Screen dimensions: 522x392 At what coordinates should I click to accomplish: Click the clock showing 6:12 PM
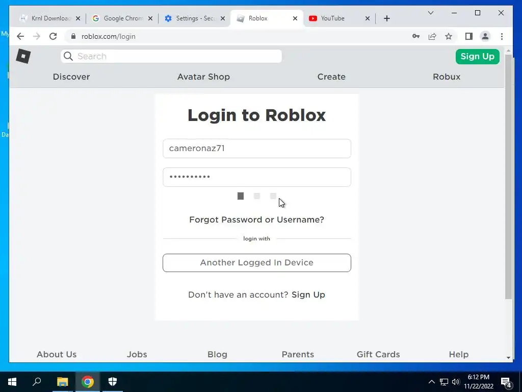(x=478, y=377)
